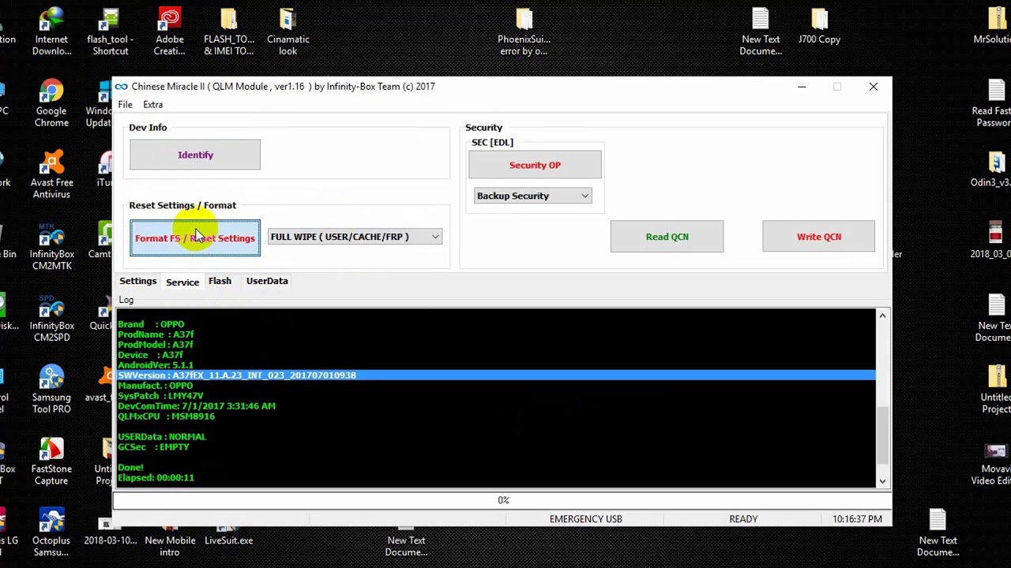Open Octoplus Samsung desktop icon
This screenshot has height=568, width=1011.
point(51,533)
